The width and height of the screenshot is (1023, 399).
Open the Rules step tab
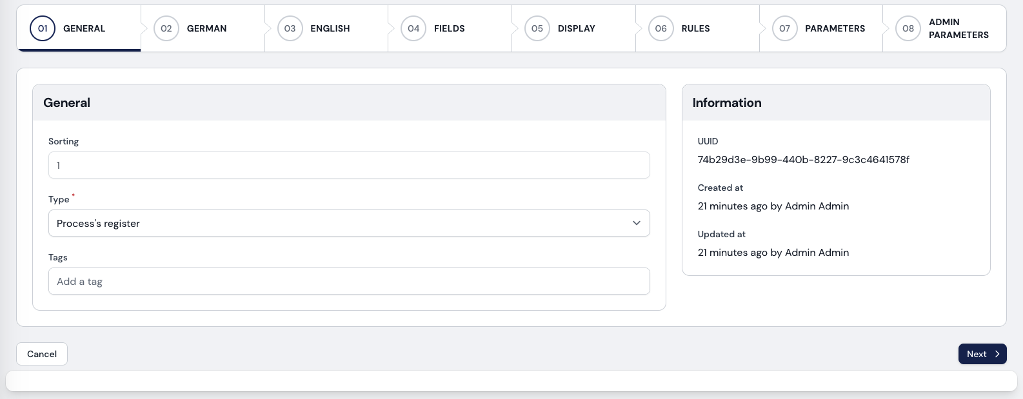695,28
